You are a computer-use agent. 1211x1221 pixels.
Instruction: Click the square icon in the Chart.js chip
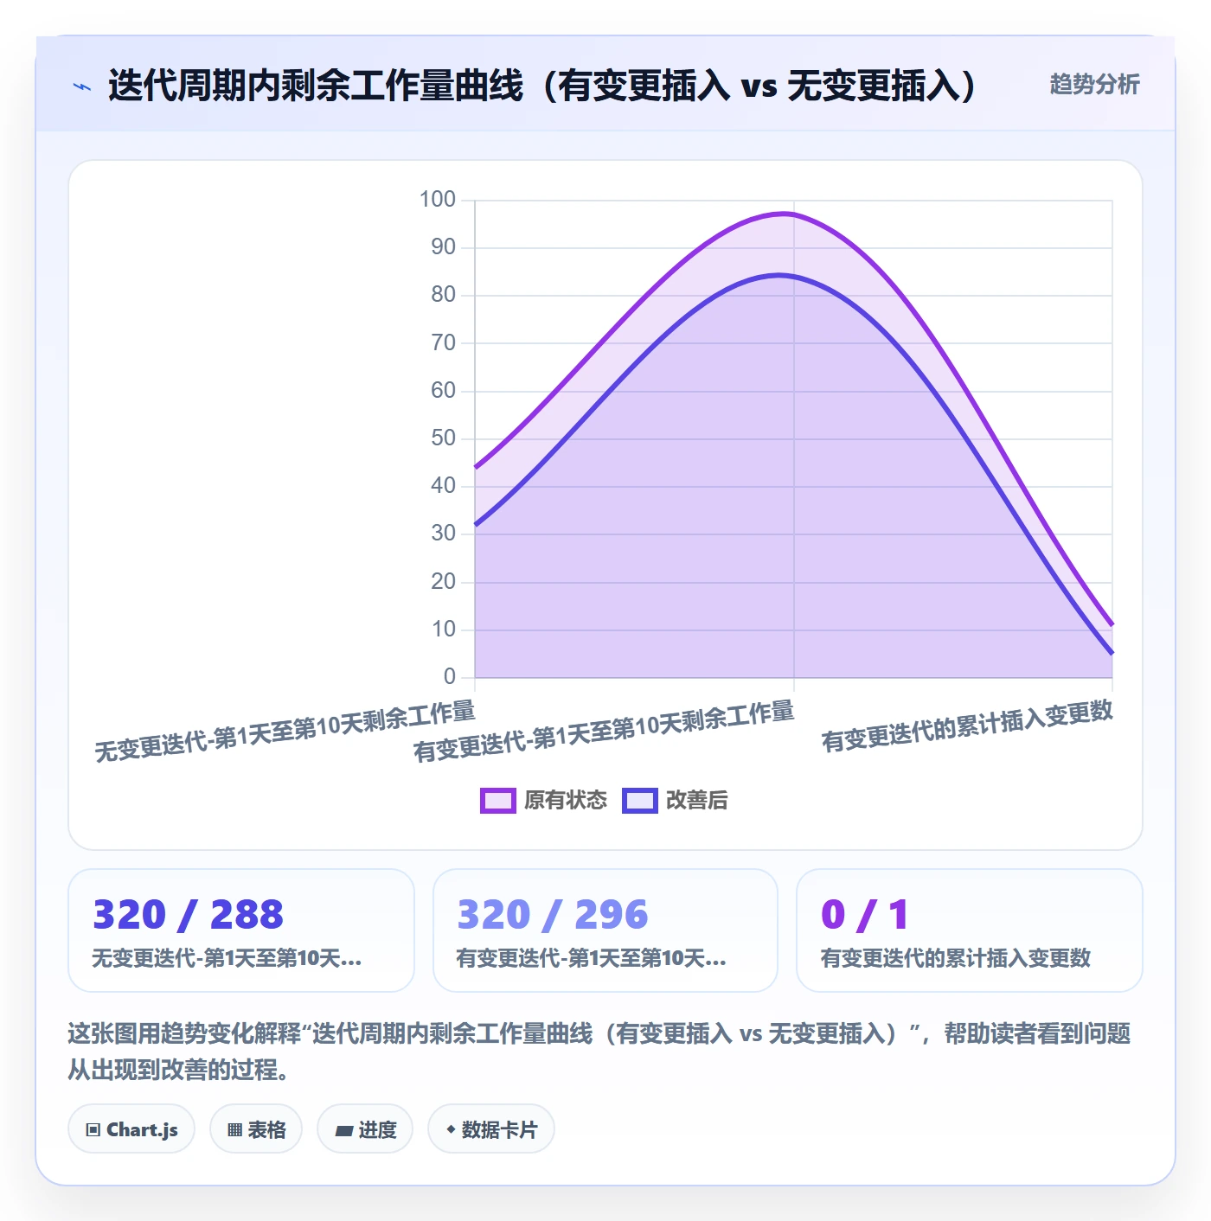(x=93, y=1130)
